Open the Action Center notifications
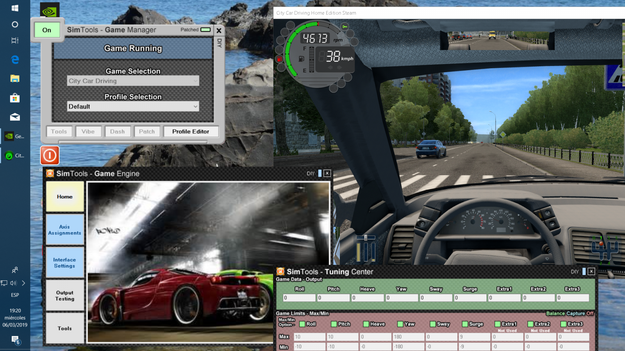625x351 pixels. point(15,340)
